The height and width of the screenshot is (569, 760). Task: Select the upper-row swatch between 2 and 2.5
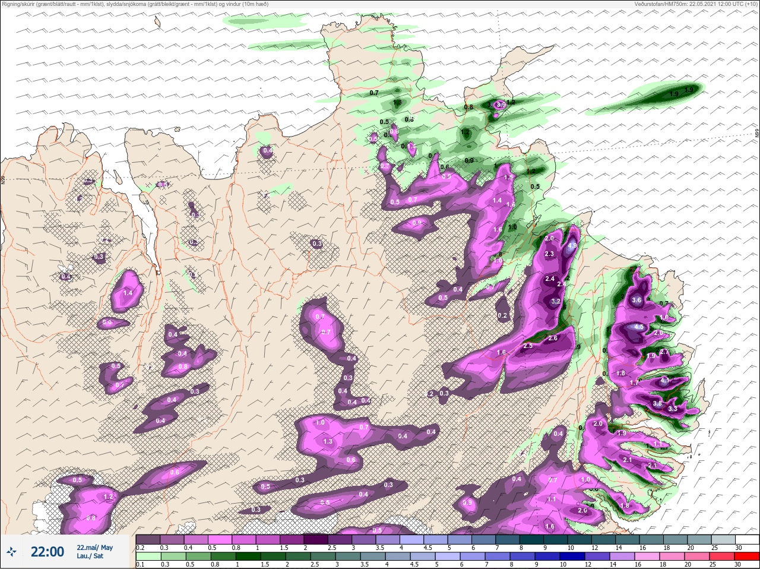click(x=317, y=539)
